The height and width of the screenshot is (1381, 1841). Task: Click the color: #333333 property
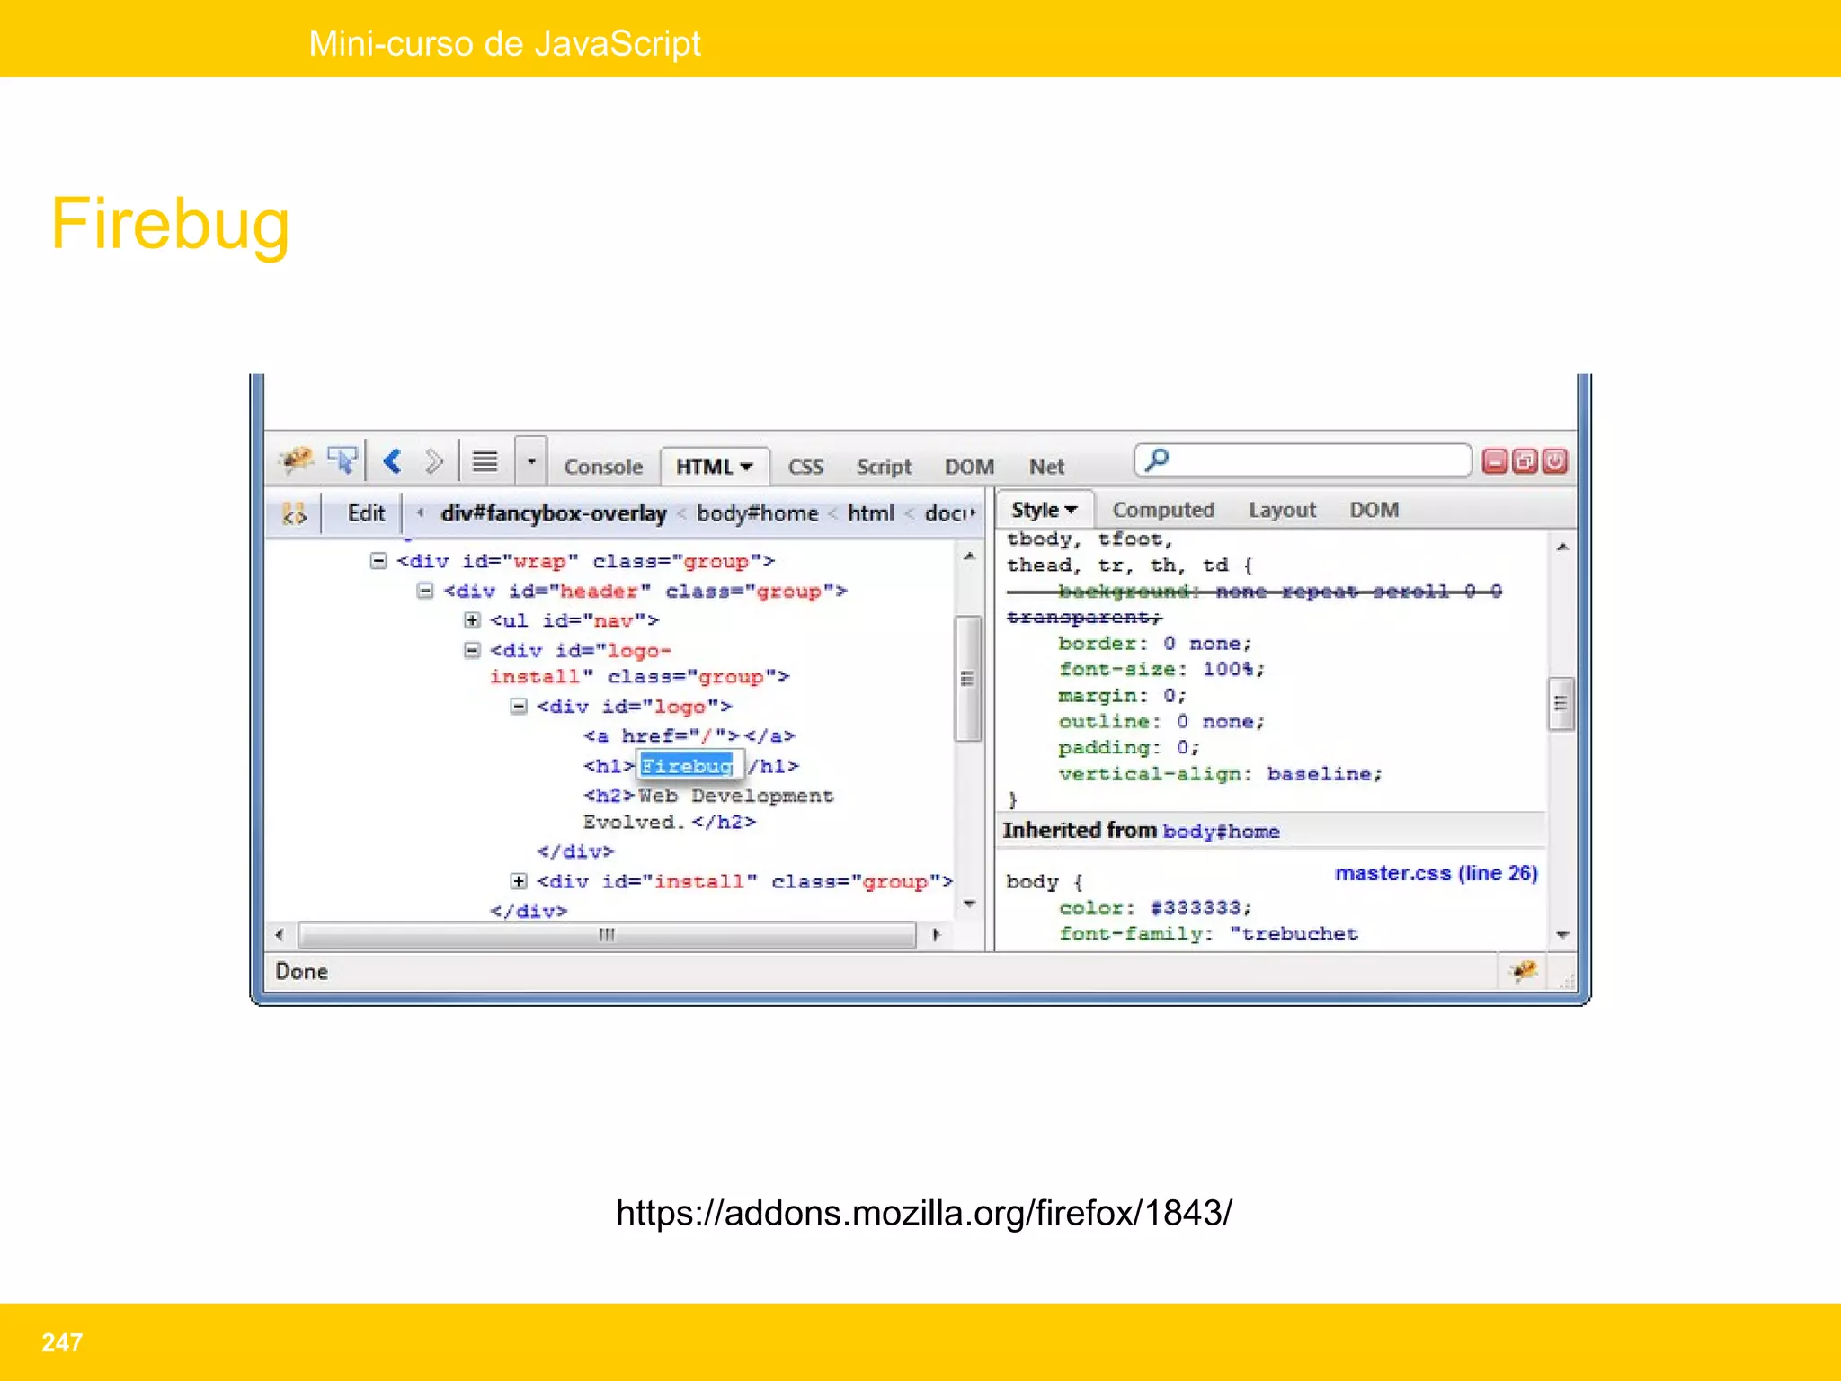pyautogui.click(x=1155, y=908)
